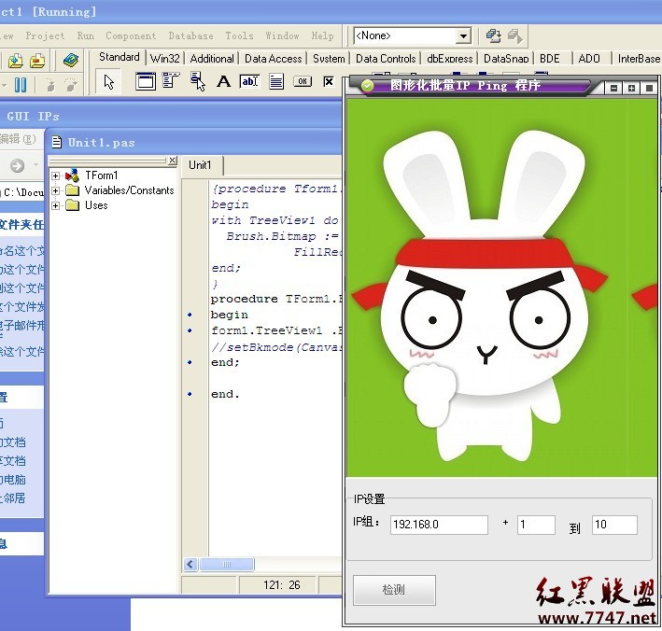This screenshot has height=631, width=662.
Task: Open the Component menu
Action: point(131,35)
